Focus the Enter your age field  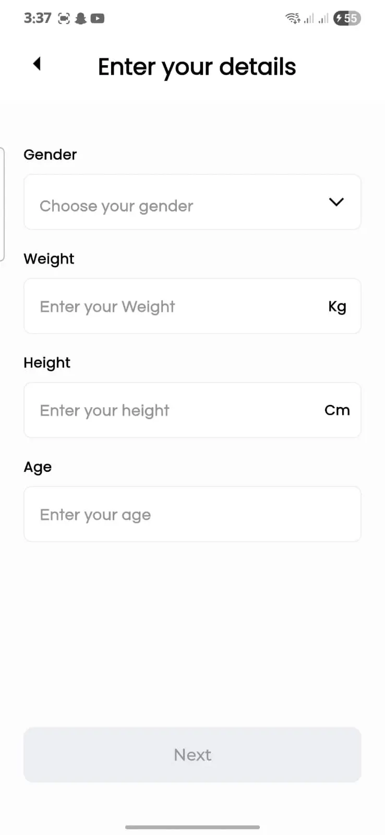(x=192, y=515)
